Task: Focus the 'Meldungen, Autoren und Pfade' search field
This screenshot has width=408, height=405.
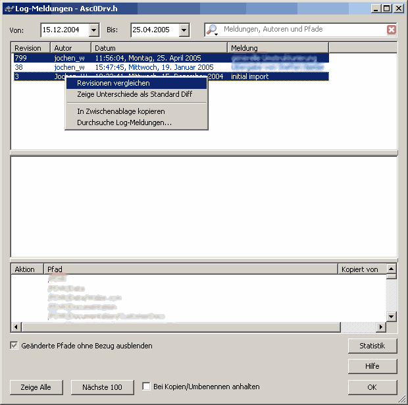Action: 302,30
